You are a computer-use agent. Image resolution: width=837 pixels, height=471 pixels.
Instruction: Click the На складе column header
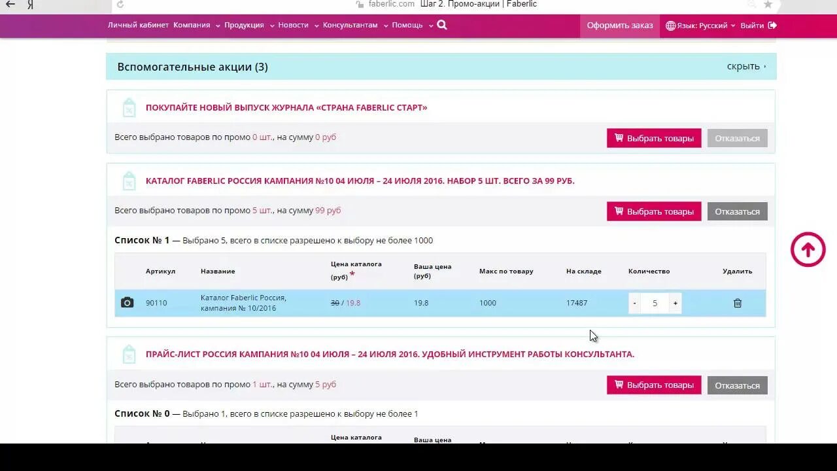(x=584, y=271)
